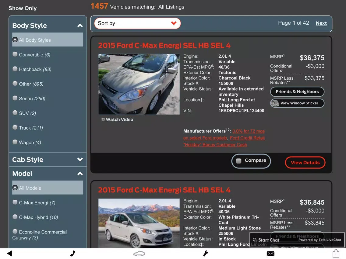The width and height of the screenshot is (346, 259).
Task: Select Other (895) body style
Action: point(15,84)
